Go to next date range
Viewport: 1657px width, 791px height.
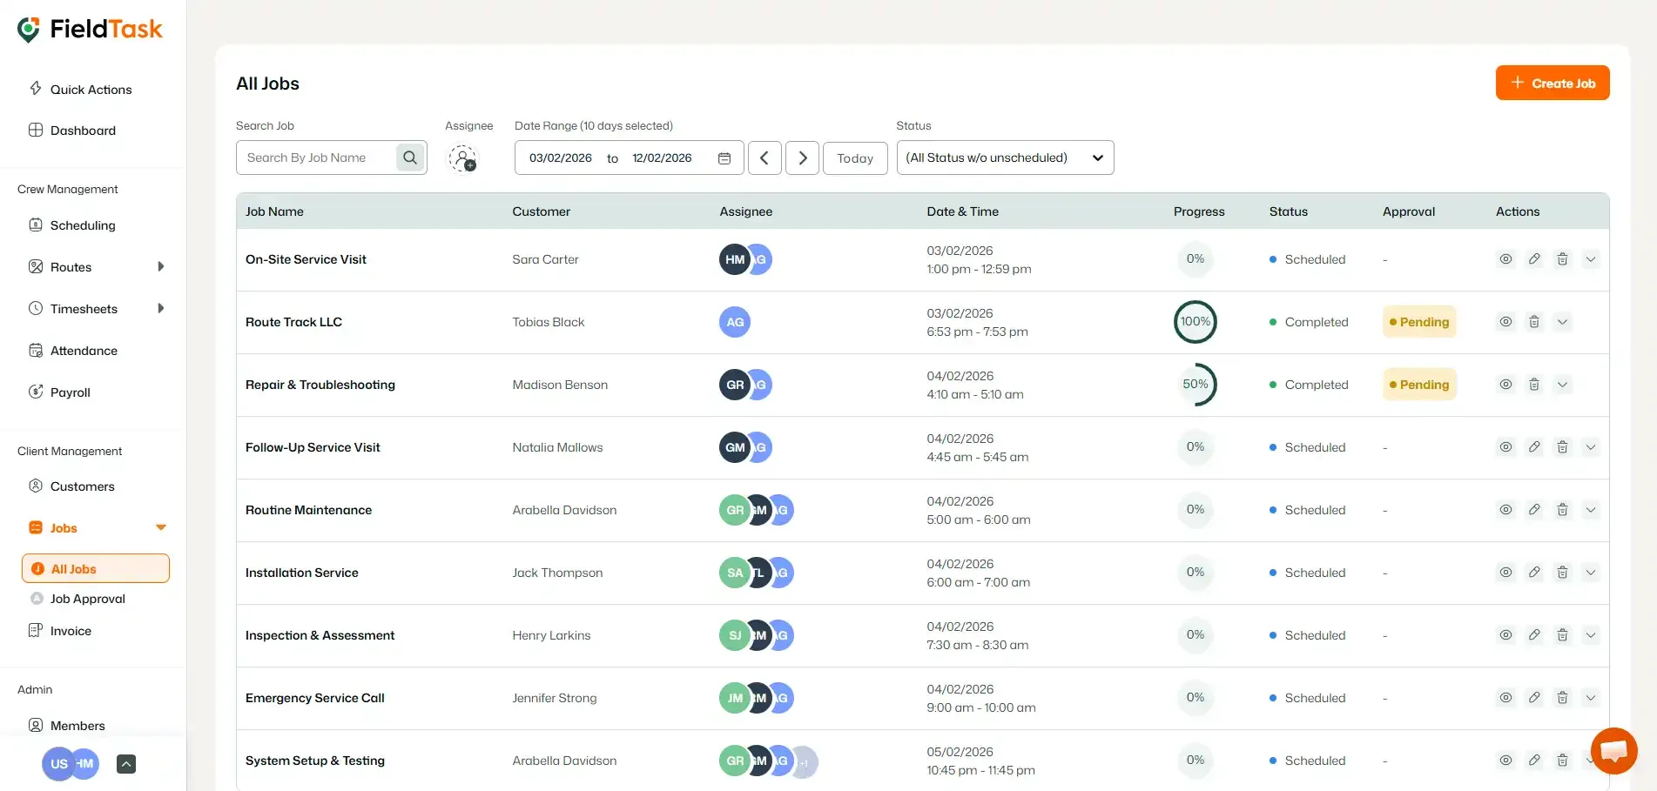pos(802,158)
